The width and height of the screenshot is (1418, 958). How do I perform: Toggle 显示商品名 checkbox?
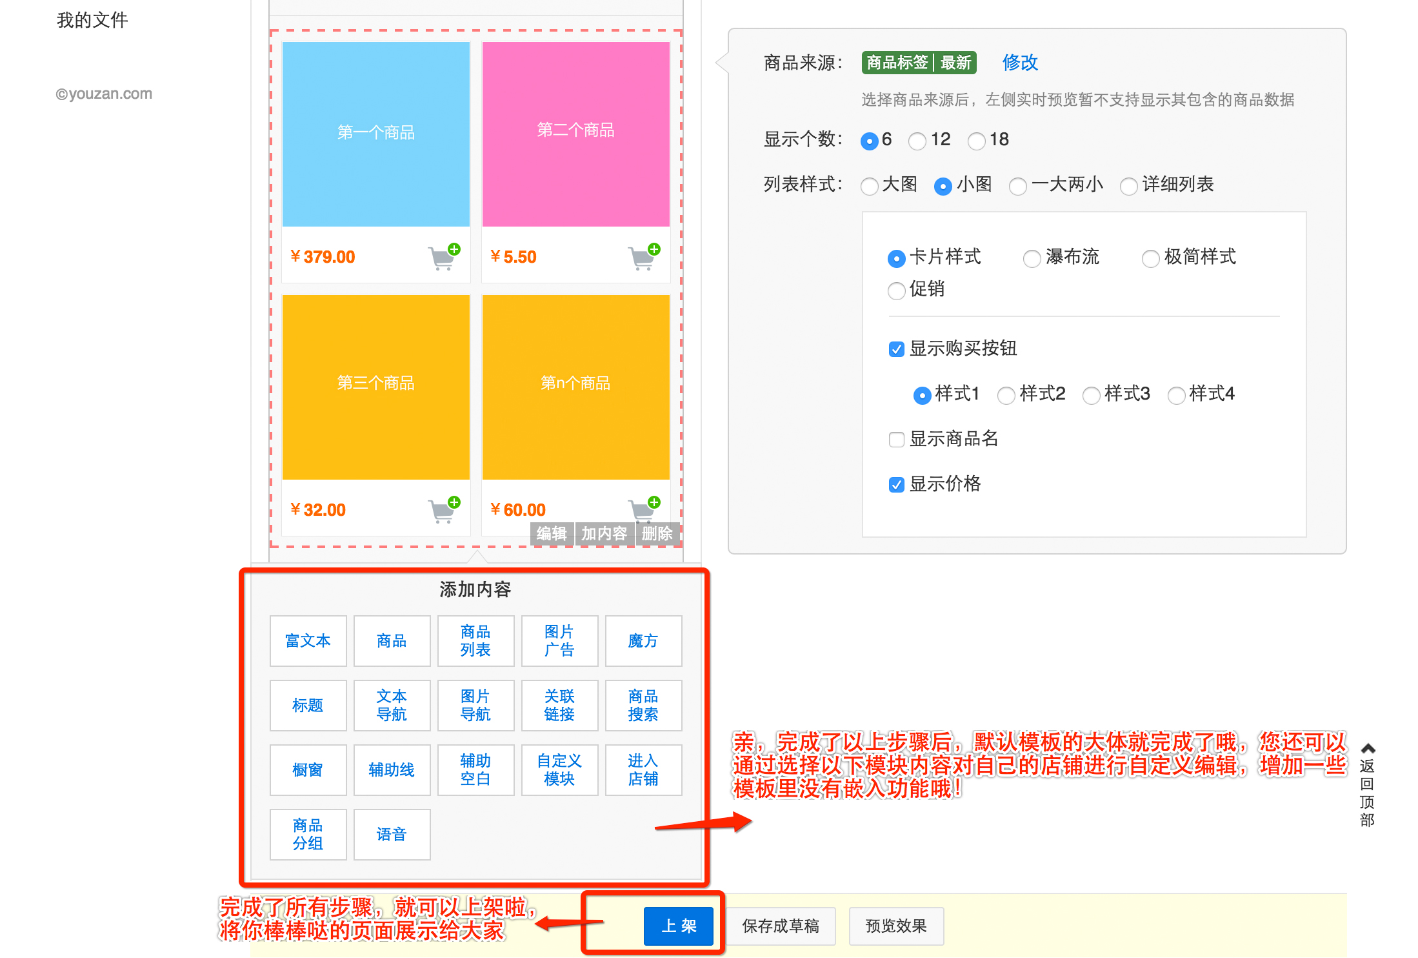coord(896,440)
